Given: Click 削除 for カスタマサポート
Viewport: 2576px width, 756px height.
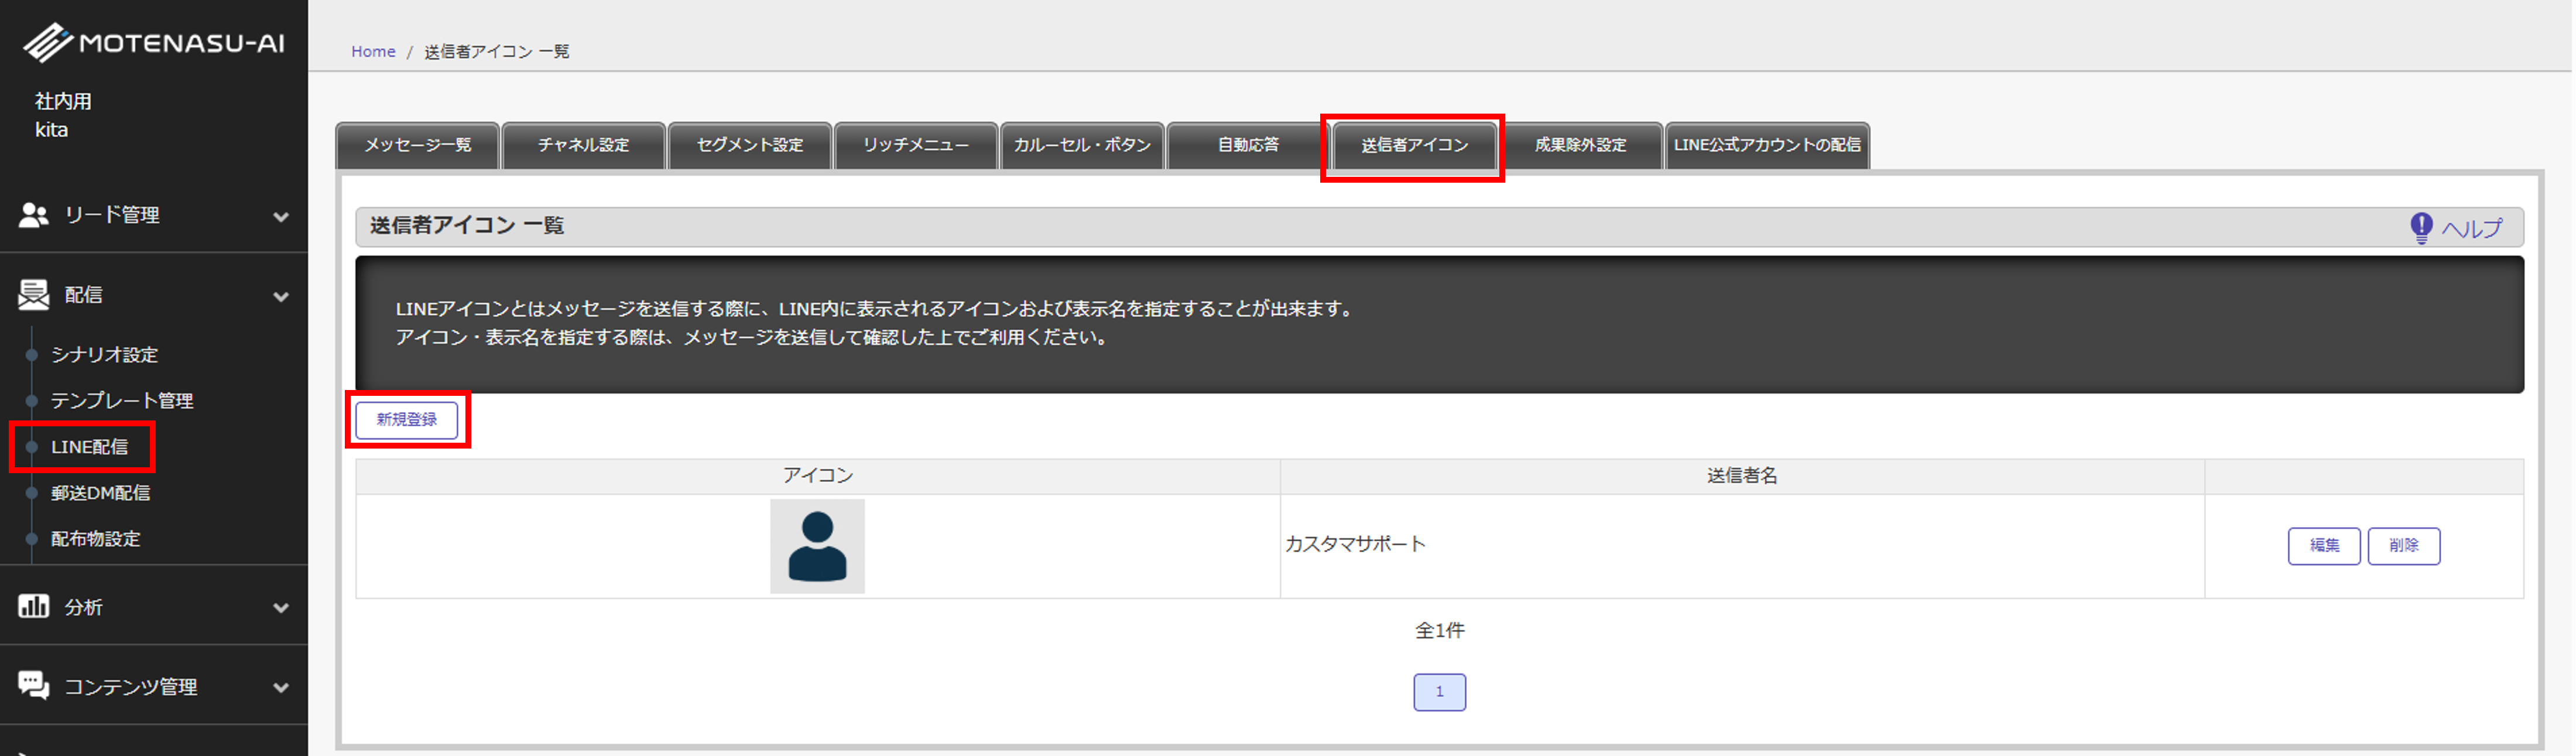Looking at the screenshot, I should 2403,546.
